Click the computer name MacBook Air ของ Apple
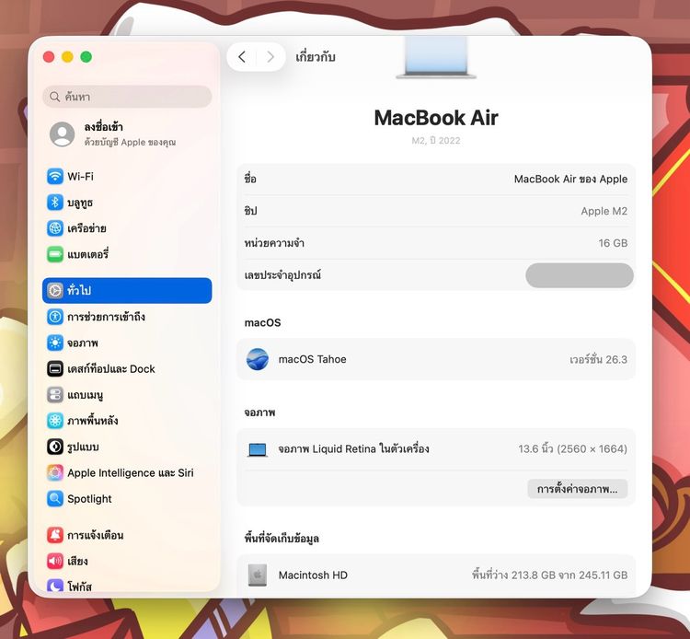690x639 pixels. pyautogui.click(x=570, y=180)
